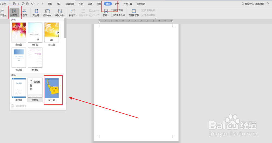Select the 晶格型 cover thumbnail
Image resolution: width=272 pixels, height=143 pixels.
point(19,33)
